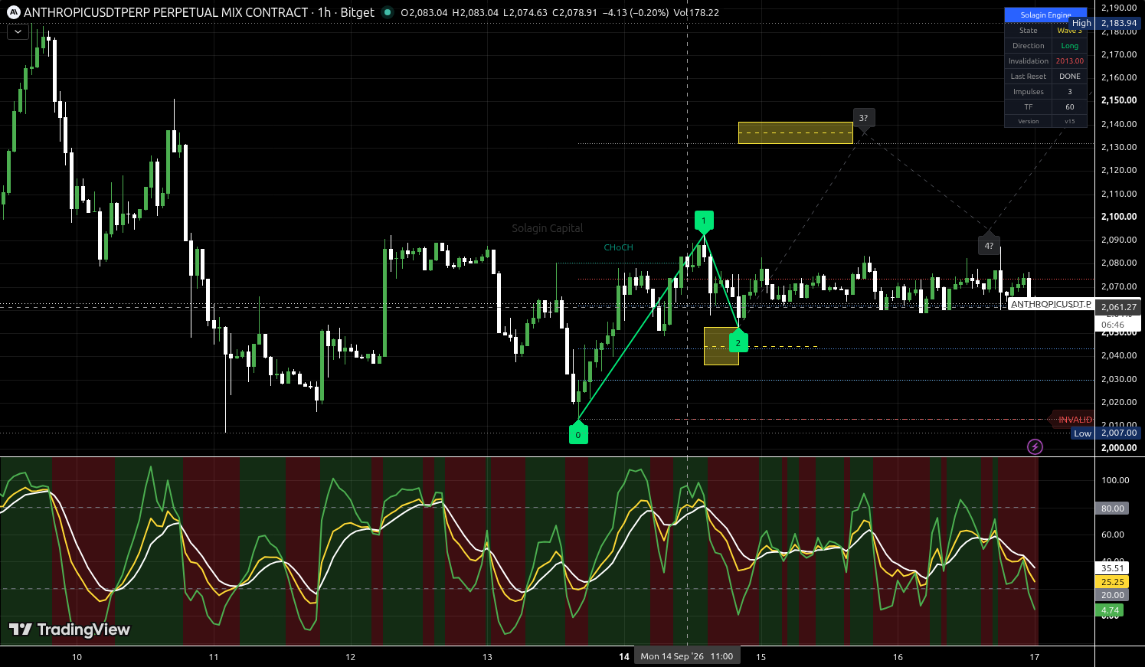The image size is (1145, 667).
Task: Click the 'Wave 3' state cell
Action: click(1069, 31)
